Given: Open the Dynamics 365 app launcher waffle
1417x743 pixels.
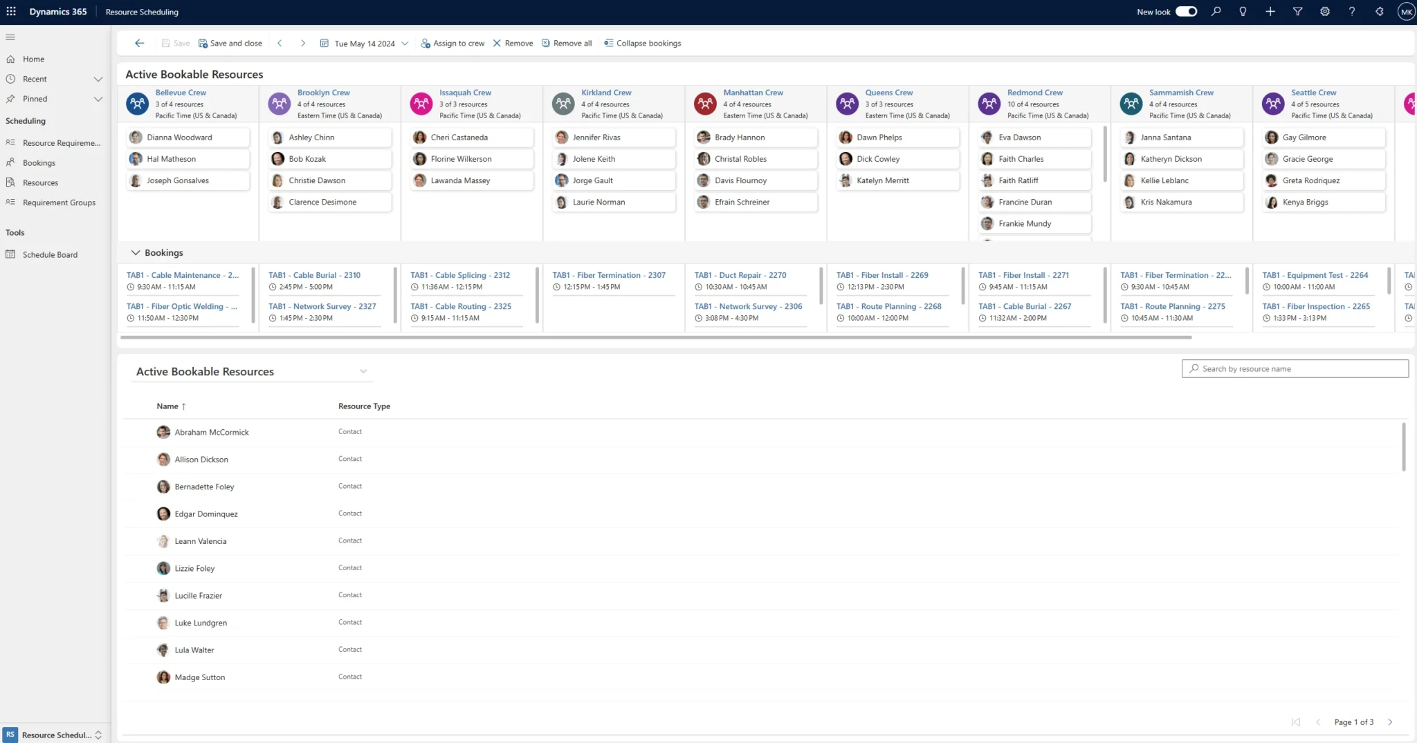Looking at the screenshot, I should pos(10,11).
